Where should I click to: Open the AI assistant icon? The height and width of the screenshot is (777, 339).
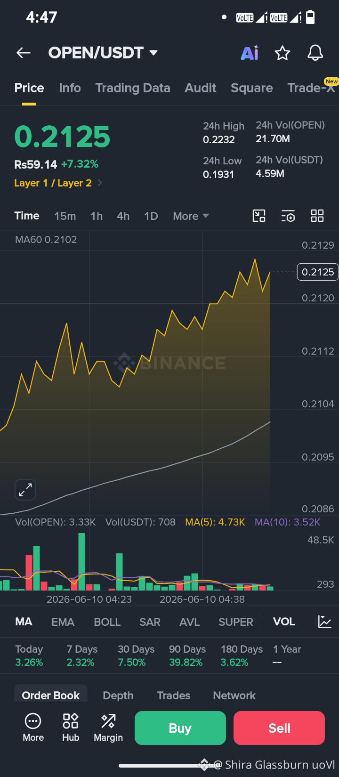point(250,53)
